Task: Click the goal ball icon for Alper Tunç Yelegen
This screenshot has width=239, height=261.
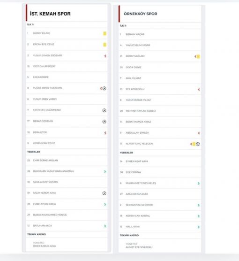Action: pyautogui.click(x=198, y=144)
